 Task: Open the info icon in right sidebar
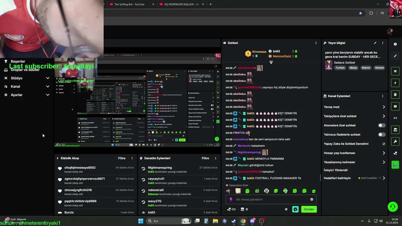click(395, 44)
